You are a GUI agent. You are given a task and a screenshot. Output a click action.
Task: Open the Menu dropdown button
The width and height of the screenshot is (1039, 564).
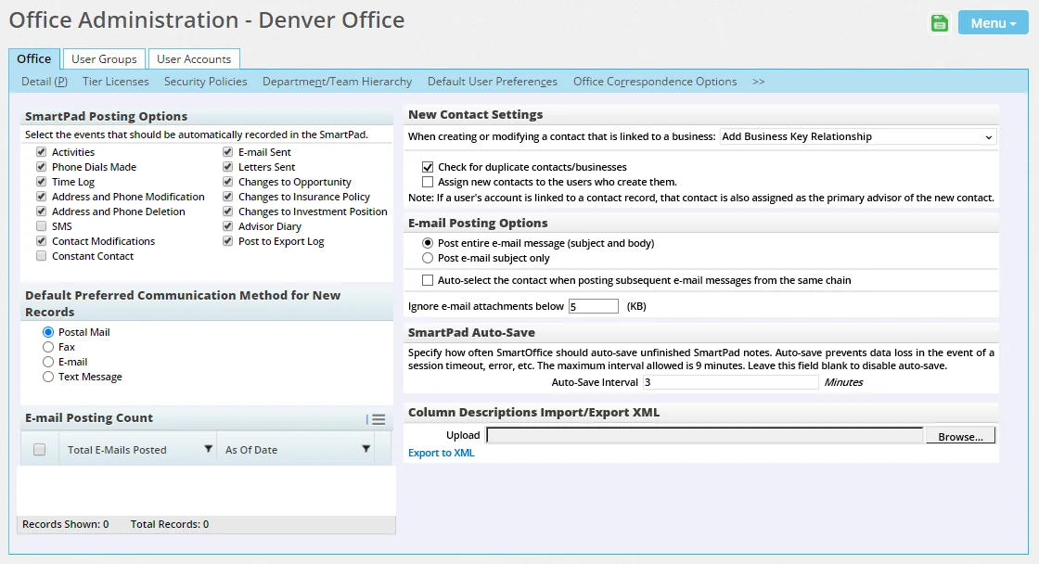click(x=993, y=23)
